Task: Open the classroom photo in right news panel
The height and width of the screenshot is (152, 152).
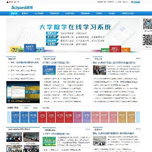Action: click(100, 70)
